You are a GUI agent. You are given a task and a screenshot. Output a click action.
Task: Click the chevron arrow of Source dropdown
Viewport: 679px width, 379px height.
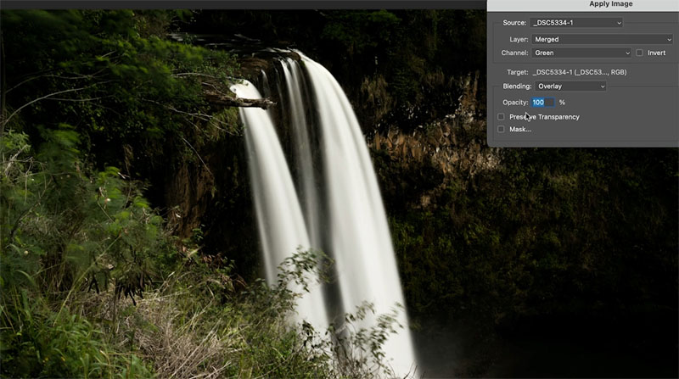619,23
